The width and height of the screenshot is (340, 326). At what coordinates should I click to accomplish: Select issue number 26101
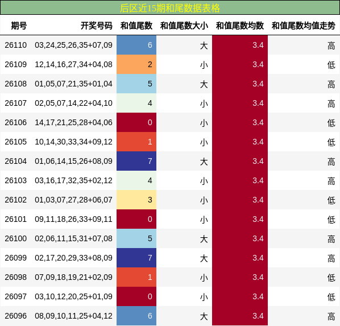15,219
